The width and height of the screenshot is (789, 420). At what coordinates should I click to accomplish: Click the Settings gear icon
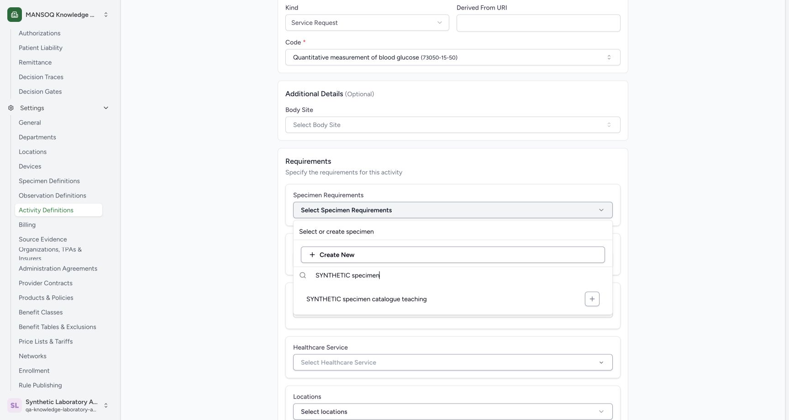tap(11, 108)
